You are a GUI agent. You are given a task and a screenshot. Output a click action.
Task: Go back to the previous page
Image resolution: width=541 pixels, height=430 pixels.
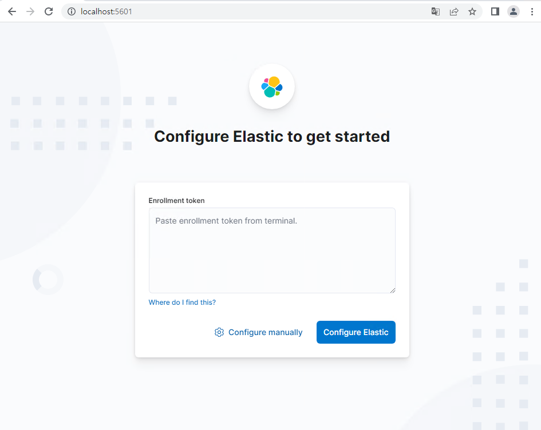click(x=12, y=11)
